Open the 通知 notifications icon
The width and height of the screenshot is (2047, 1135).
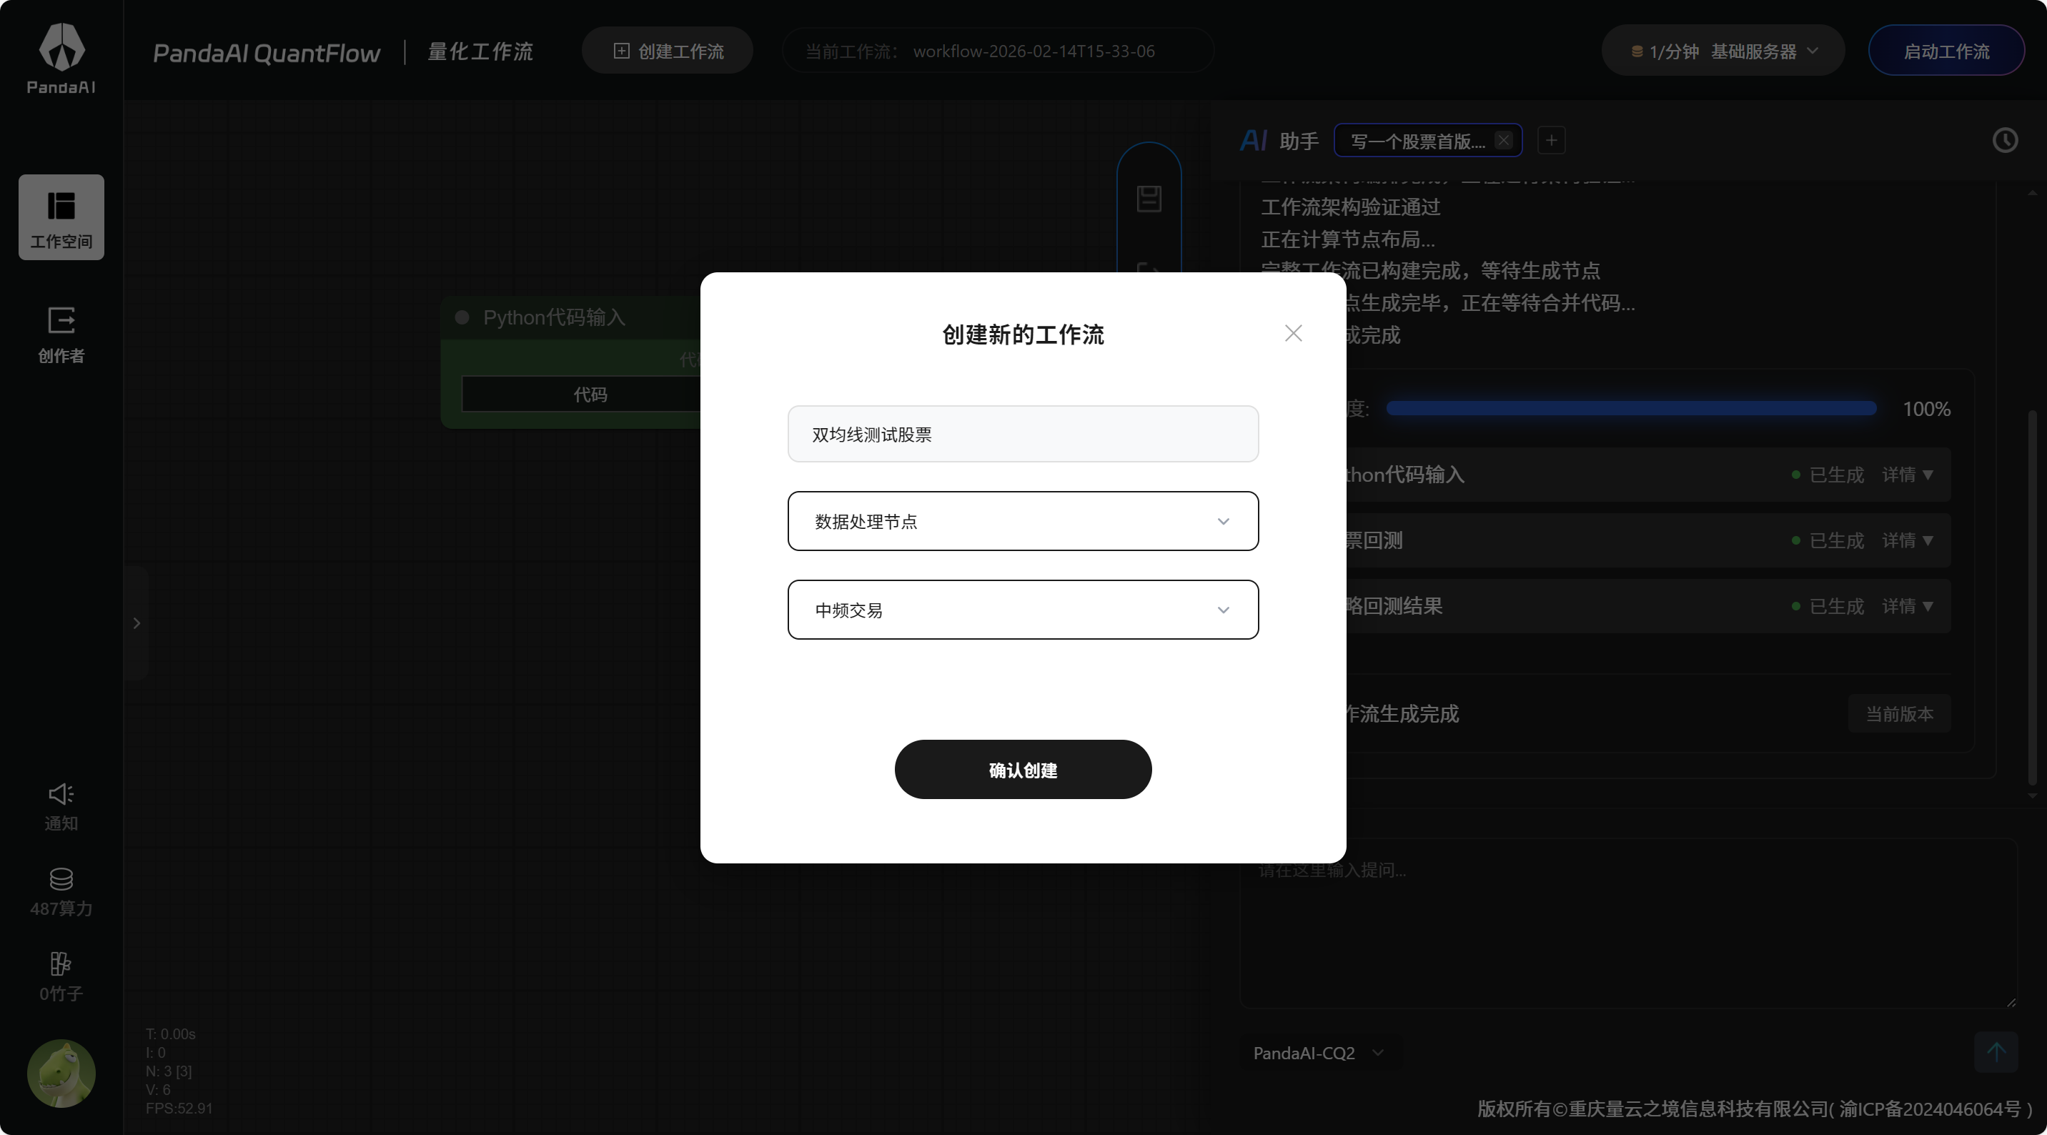(61, 807)
